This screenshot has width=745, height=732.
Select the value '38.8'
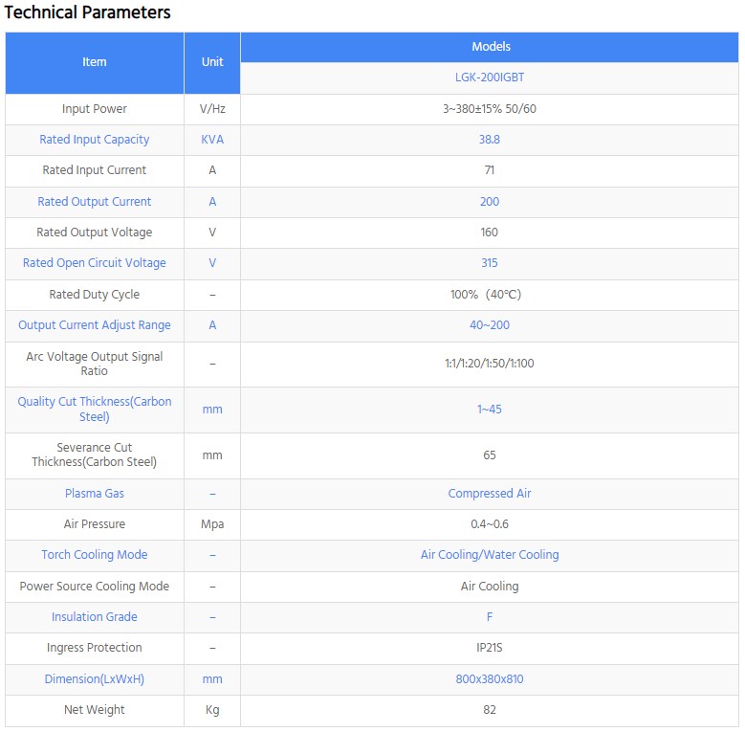click(490, 140)
